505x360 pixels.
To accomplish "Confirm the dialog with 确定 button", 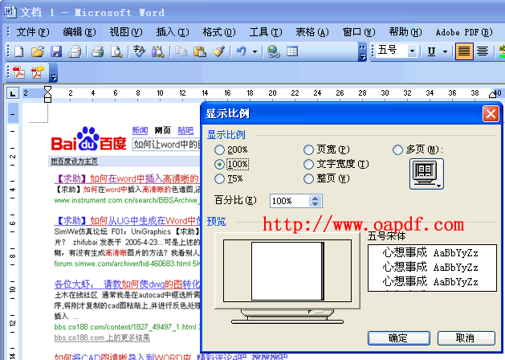I will 399,338.
